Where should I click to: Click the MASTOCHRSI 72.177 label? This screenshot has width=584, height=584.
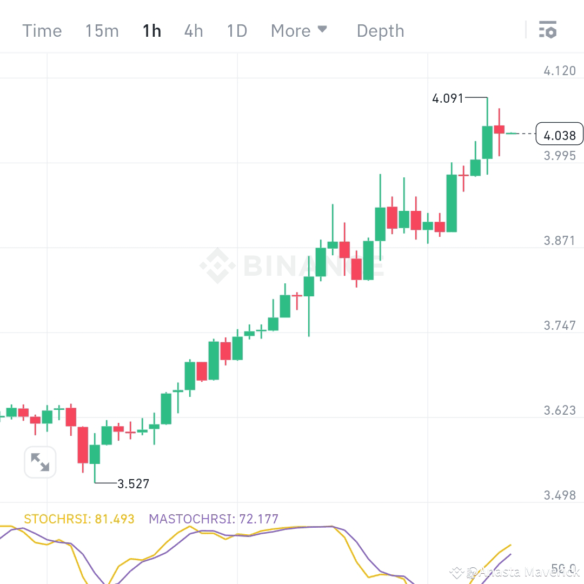coord(213,519)
